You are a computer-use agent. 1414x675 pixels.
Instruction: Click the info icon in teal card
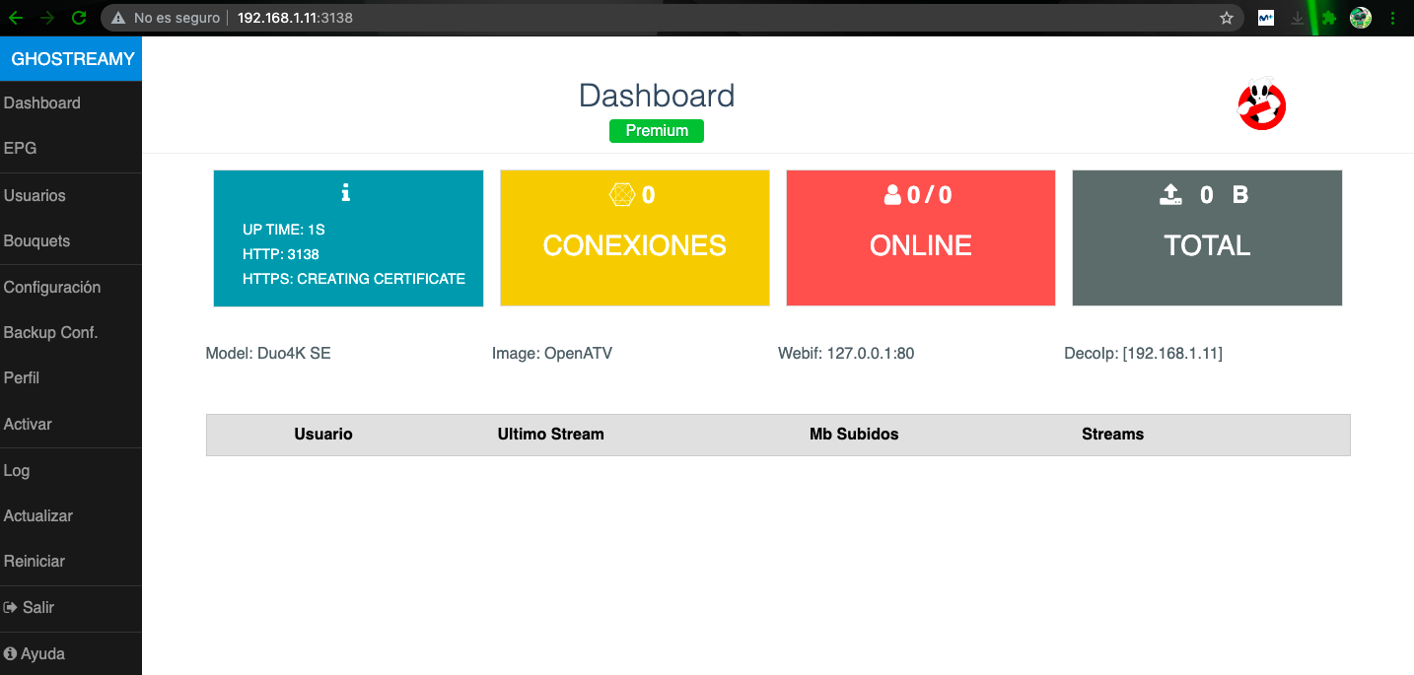pyautogui.click(x=345, y=193)
